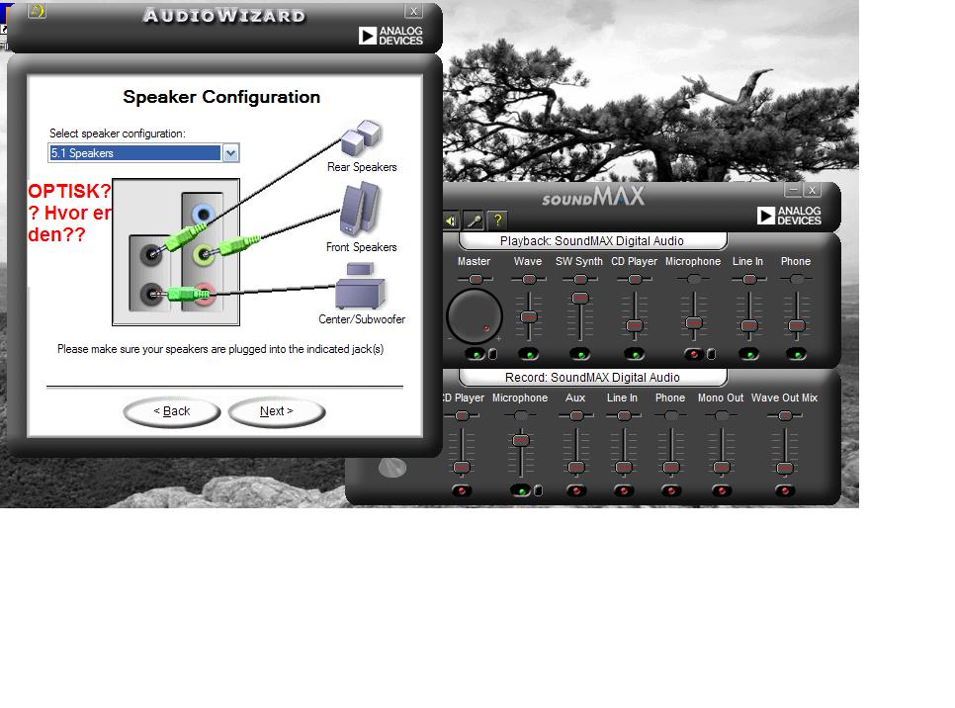Click Wave Out Mix balance slider handle
955x708 pixels.
pos(786,415)
